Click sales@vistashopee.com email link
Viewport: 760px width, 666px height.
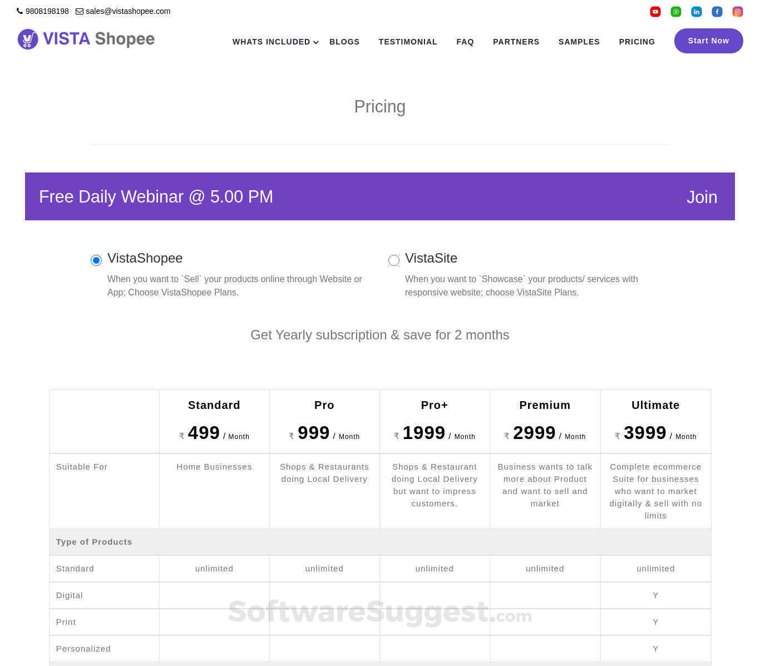[x=128, y=11]
